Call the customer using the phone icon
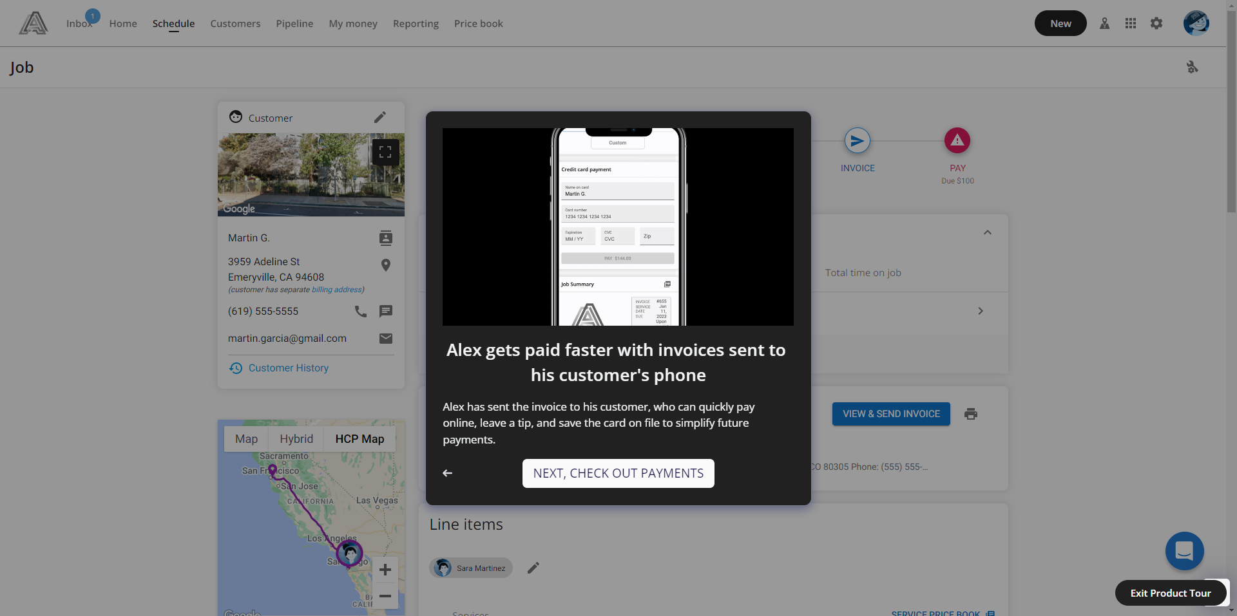 click(x=361, y=312)
